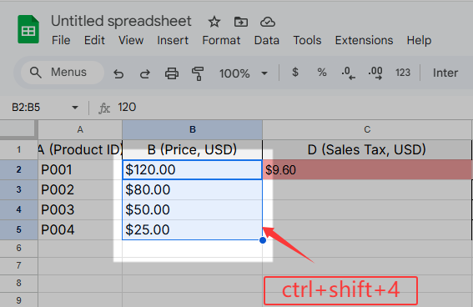This screenshot has width=473, height=307.
Task: Format as percent
Action: [322, 73]
